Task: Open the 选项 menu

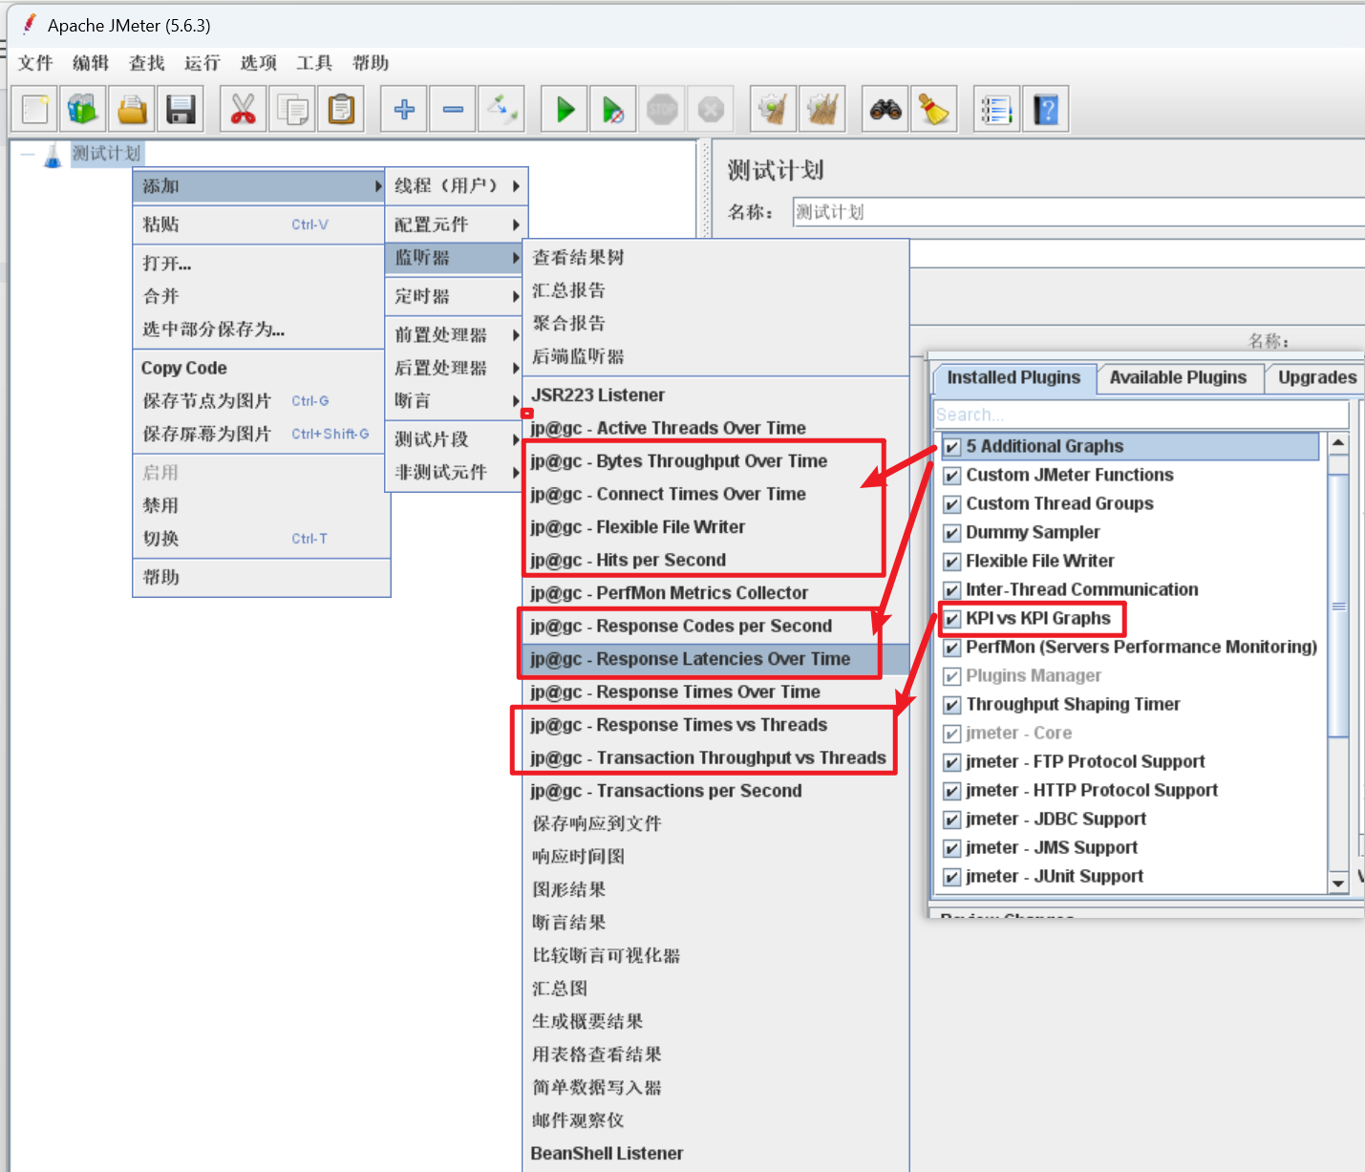Action: pos(258,63)
